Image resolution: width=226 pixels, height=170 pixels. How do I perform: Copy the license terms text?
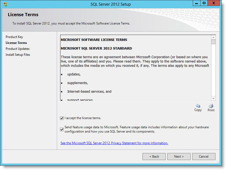click(x=198, y=108)
